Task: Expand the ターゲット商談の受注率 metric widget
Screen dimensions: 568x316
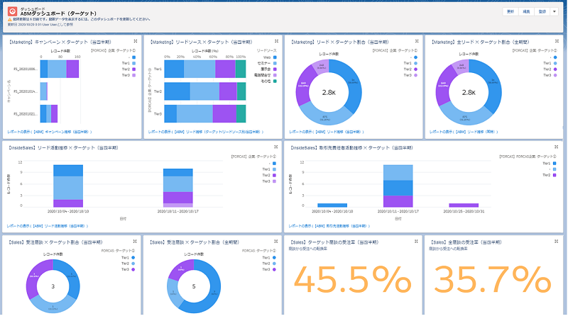Action: [x=416, y=242]
